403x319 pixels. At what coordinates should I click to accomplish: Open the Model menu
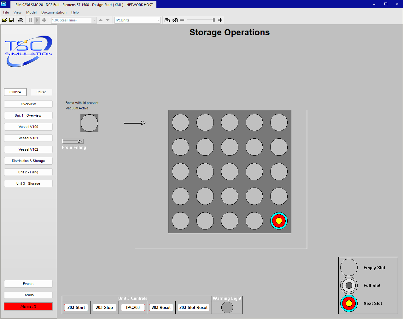(31, 12)
